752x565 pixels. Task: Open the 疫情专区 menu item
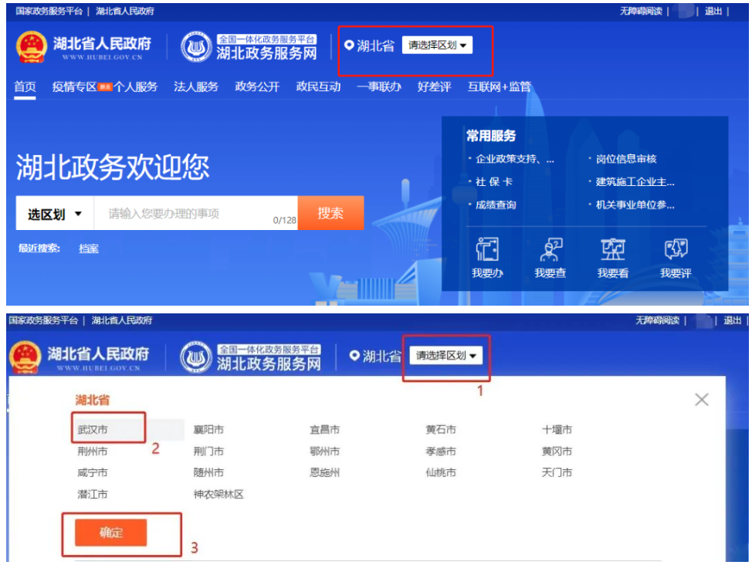click(x=74, y=86)
